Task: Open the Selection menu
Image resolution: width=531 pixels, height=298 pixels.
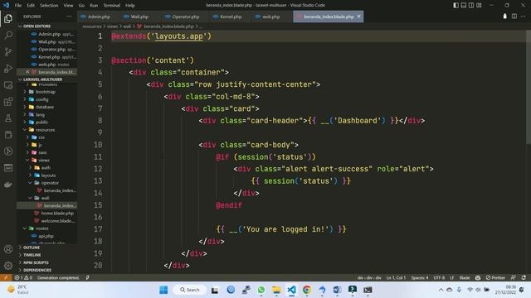Action: tap(49, 5)
